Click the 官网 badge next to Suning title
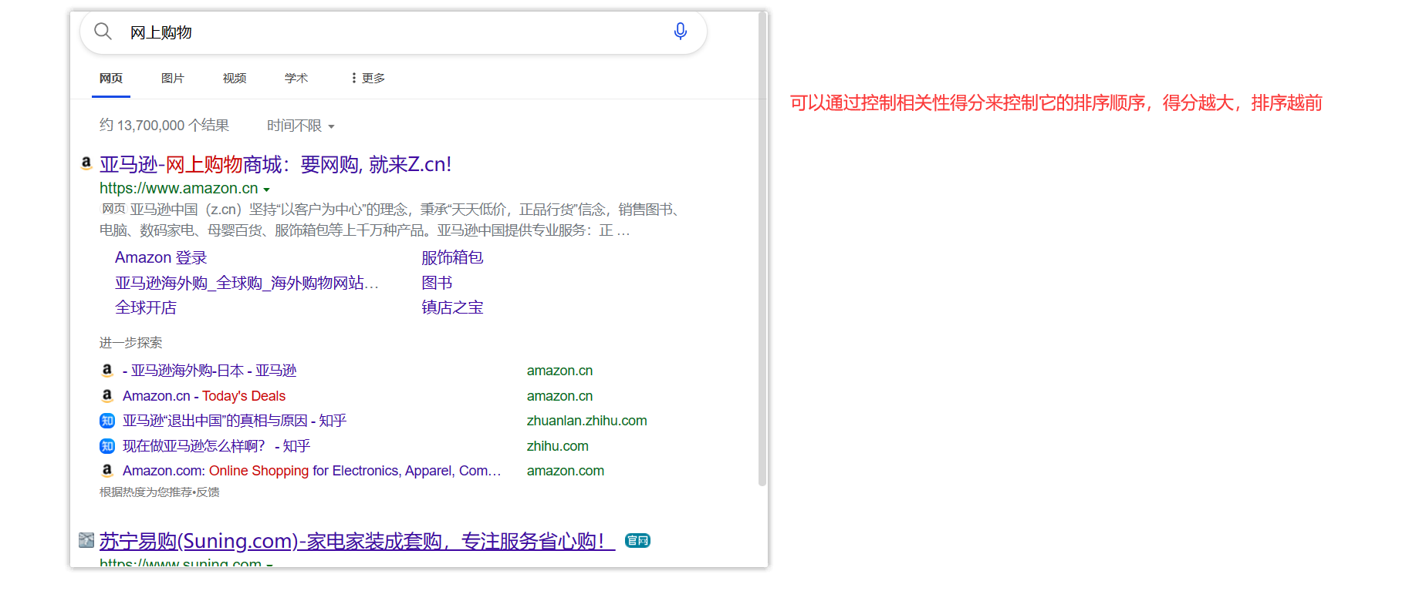 pyautogui.click(x=637, y=541)
